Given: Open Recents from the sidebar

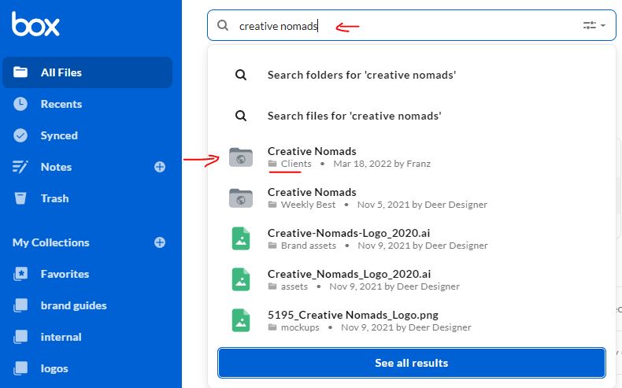Looking at the screenshot, I should (61, 104).
